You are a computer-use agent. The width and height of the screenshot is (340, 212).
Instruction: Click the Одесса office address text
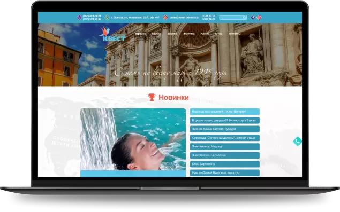tap(135, 18)
